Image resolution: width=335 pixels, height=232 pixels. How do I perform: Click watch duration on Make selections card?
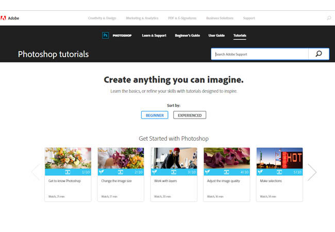tap(268, 196)
